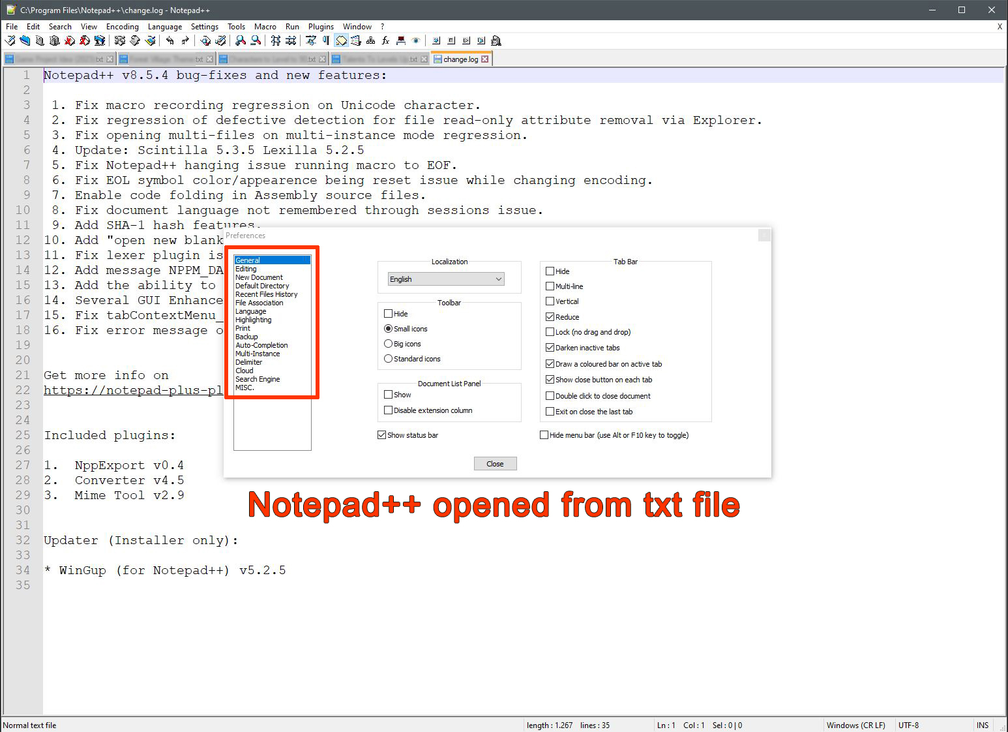
Task: Click INS in the status bar
Action: 983,725
